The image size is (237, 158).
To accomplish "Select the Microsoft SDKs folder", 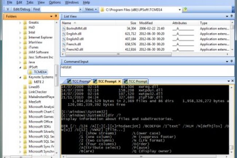I will tap(40, 127).
